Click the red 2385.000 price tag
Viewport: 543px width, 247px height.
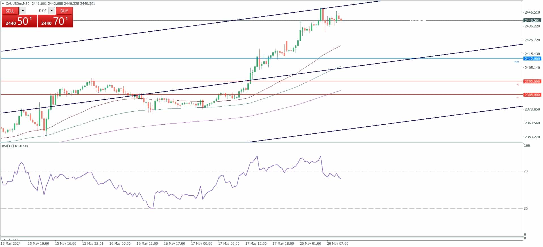click(532, 95)
